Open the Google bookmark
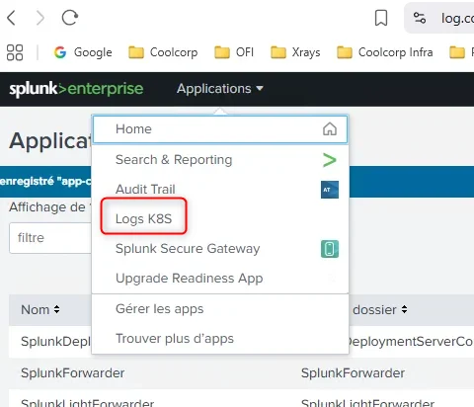The image size is (474, 407). [x=83, y=52]
